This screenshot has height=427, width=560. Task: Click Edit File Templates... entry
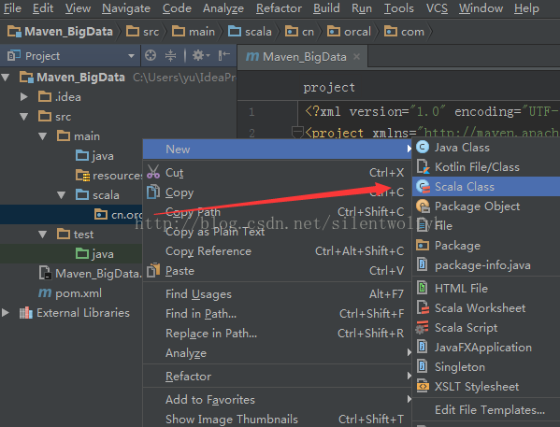click(486, 409)
